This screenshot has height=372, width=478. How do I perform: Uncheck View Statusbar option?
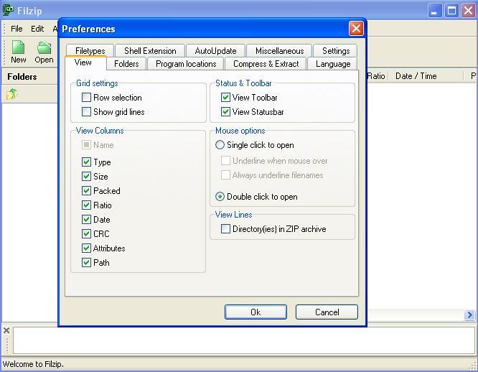225,112
